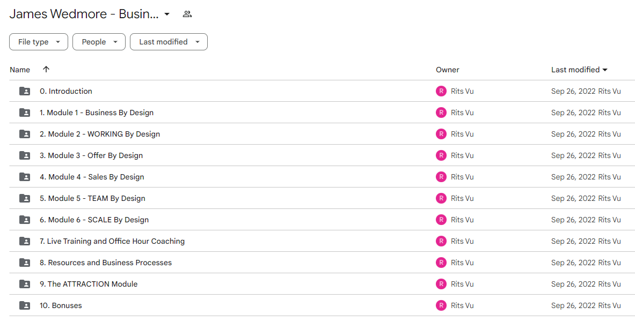The width and height of the screenshot is (635, 322).
Task: Click the upward sort arrow beside Name
Action: [x=46, y=70]
